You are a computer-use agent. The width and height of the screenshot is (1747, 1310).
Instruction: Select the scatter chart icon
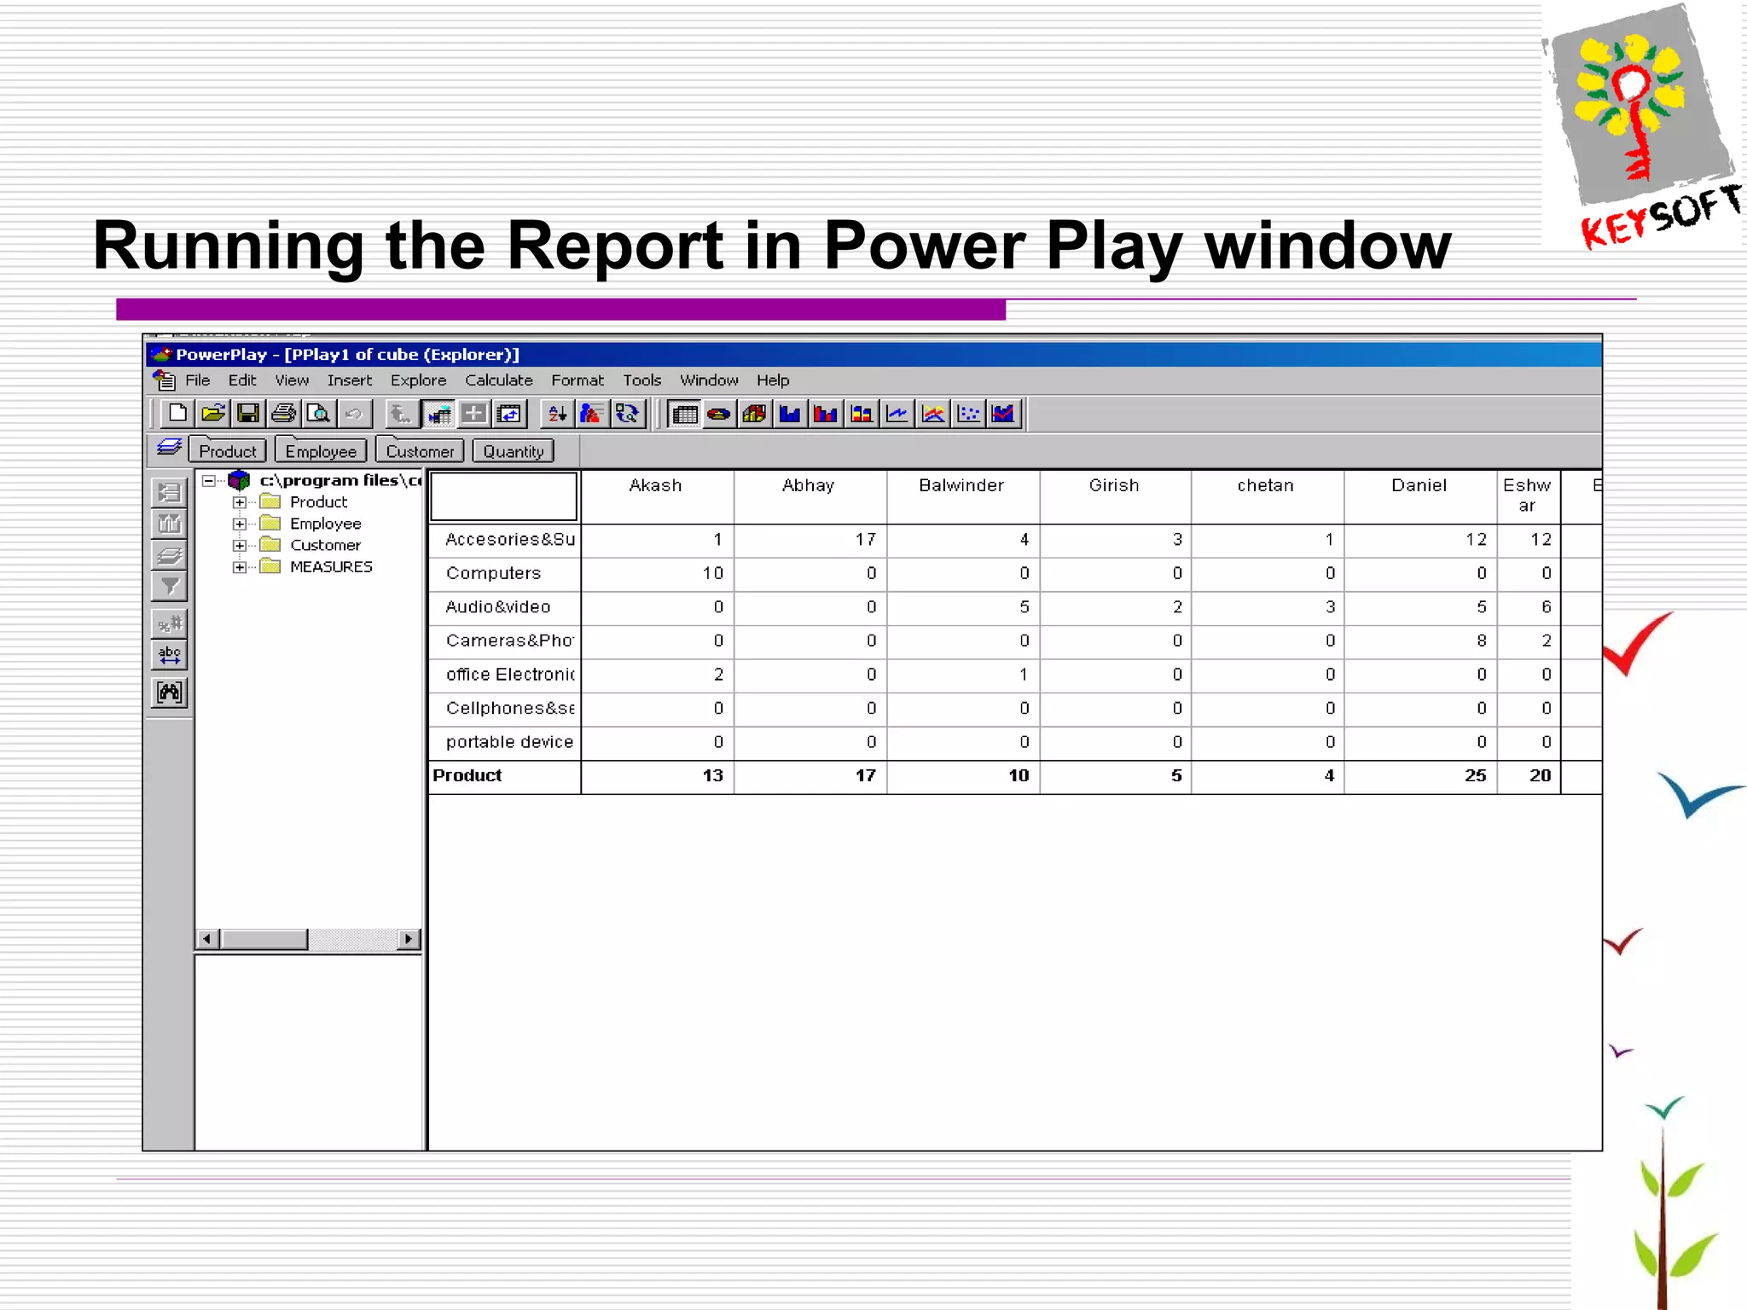pos(969,415)
